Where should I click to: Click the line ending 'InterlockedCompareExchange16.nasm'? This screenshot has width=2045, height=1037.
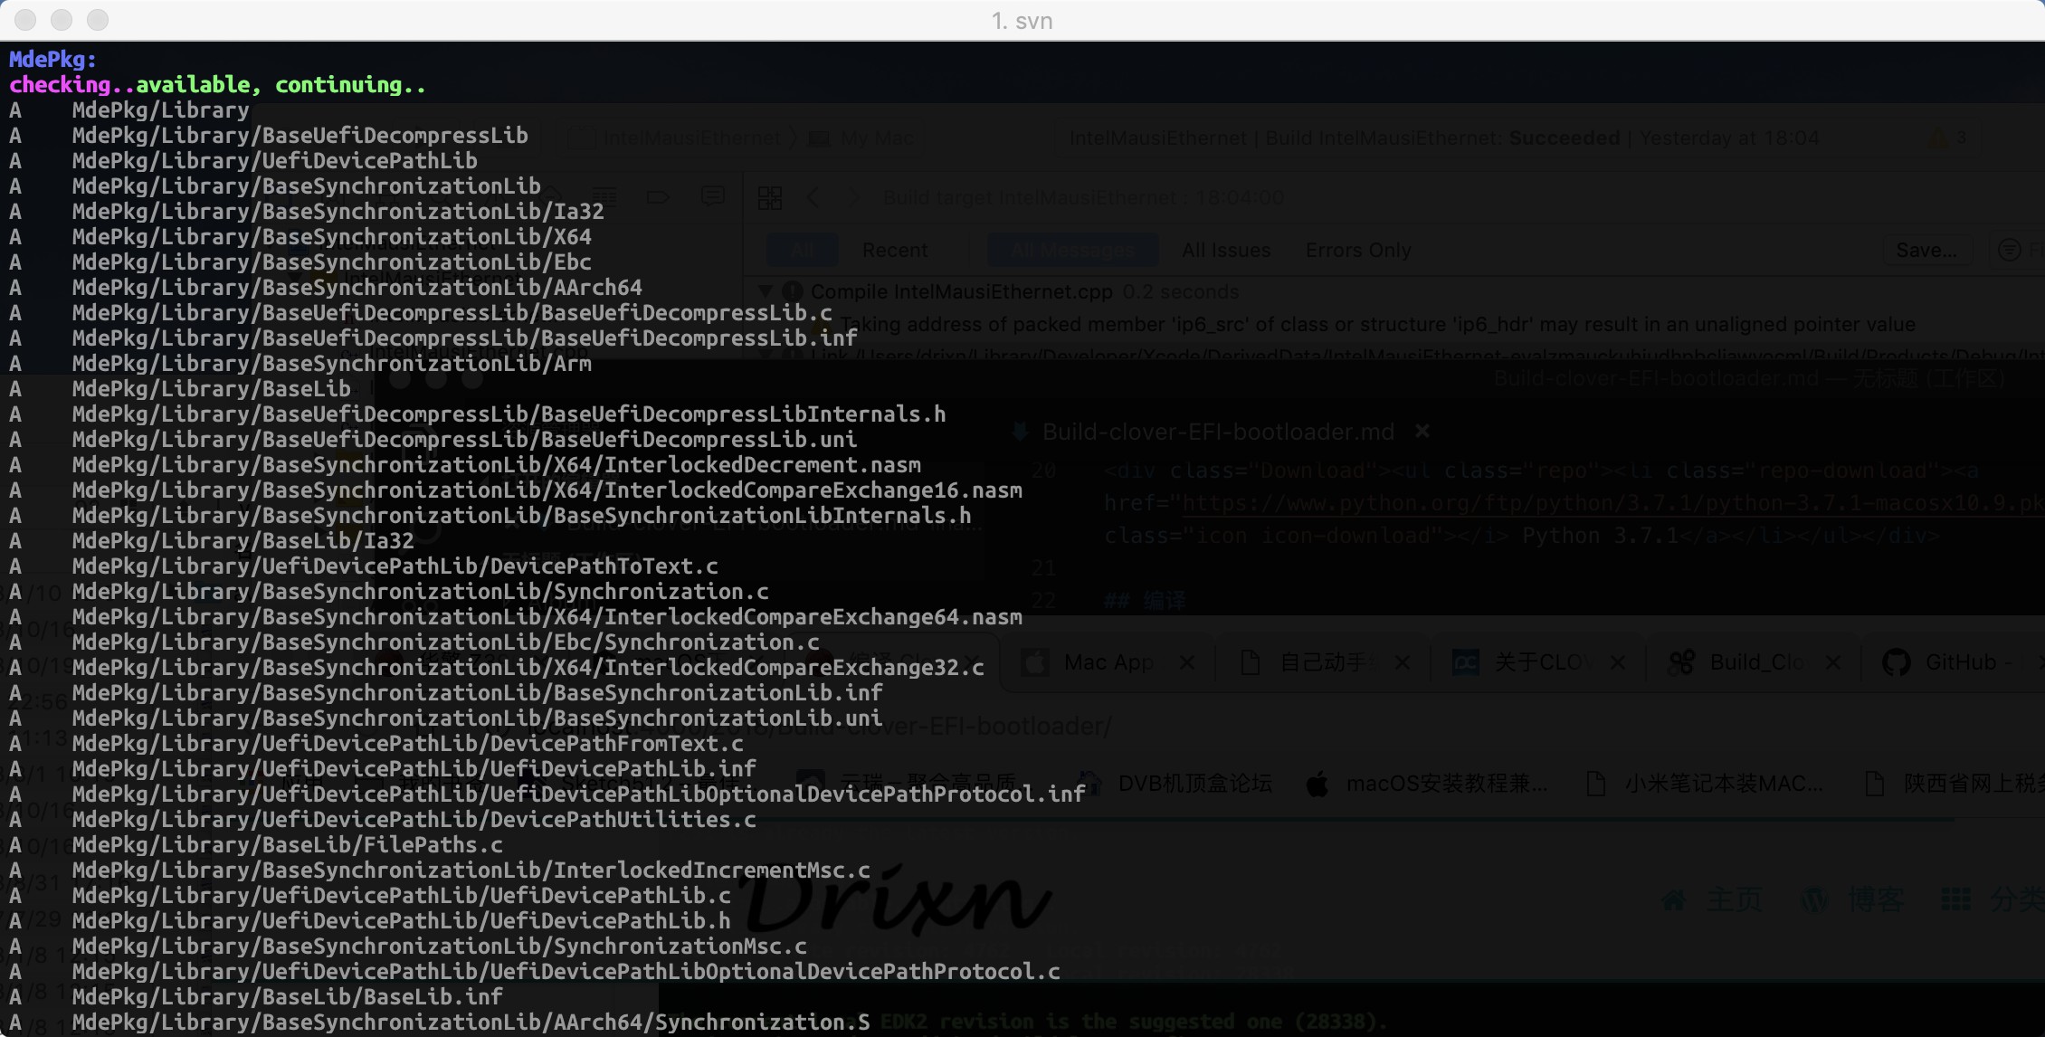(x=547, y=490)
